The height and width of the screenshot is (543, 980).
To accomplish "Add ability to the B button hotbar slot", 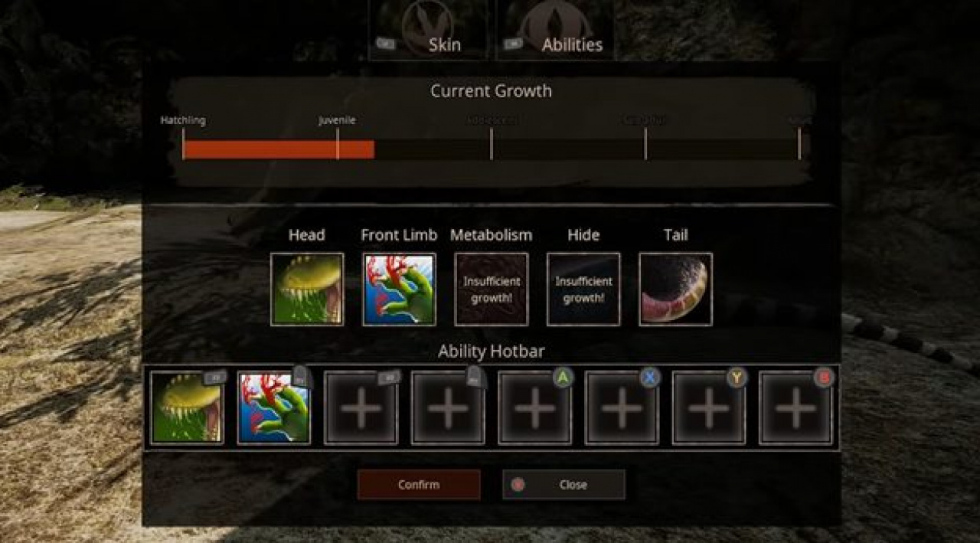I will click(796, 408).
